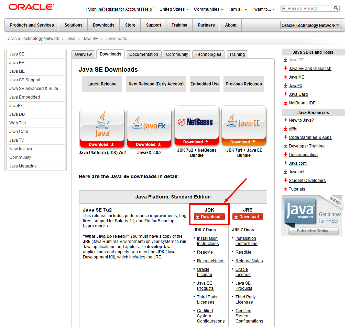Click Student Developers link
Screen dimensions: 350x327
(307, 180)
